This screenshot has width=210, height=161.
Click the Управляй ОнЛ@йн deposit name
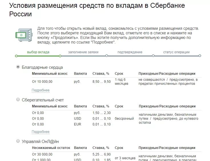tap(40, 142)
